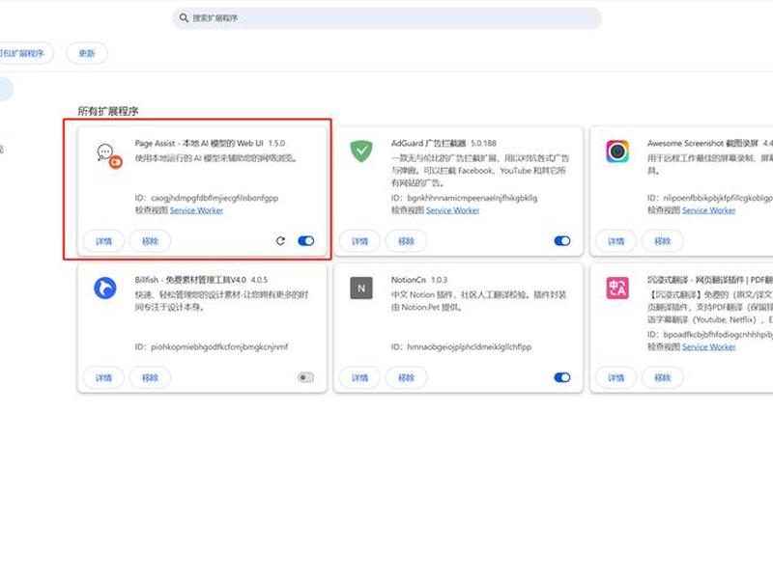Image resolution: width=773 pixels, height=579 pixels.
Task: Remove the Immersive Translate extension
Action: (x=663, y=377)
